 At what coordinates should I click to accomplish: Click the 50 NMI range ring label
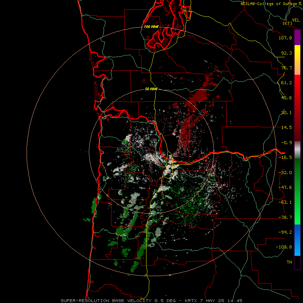151,89
